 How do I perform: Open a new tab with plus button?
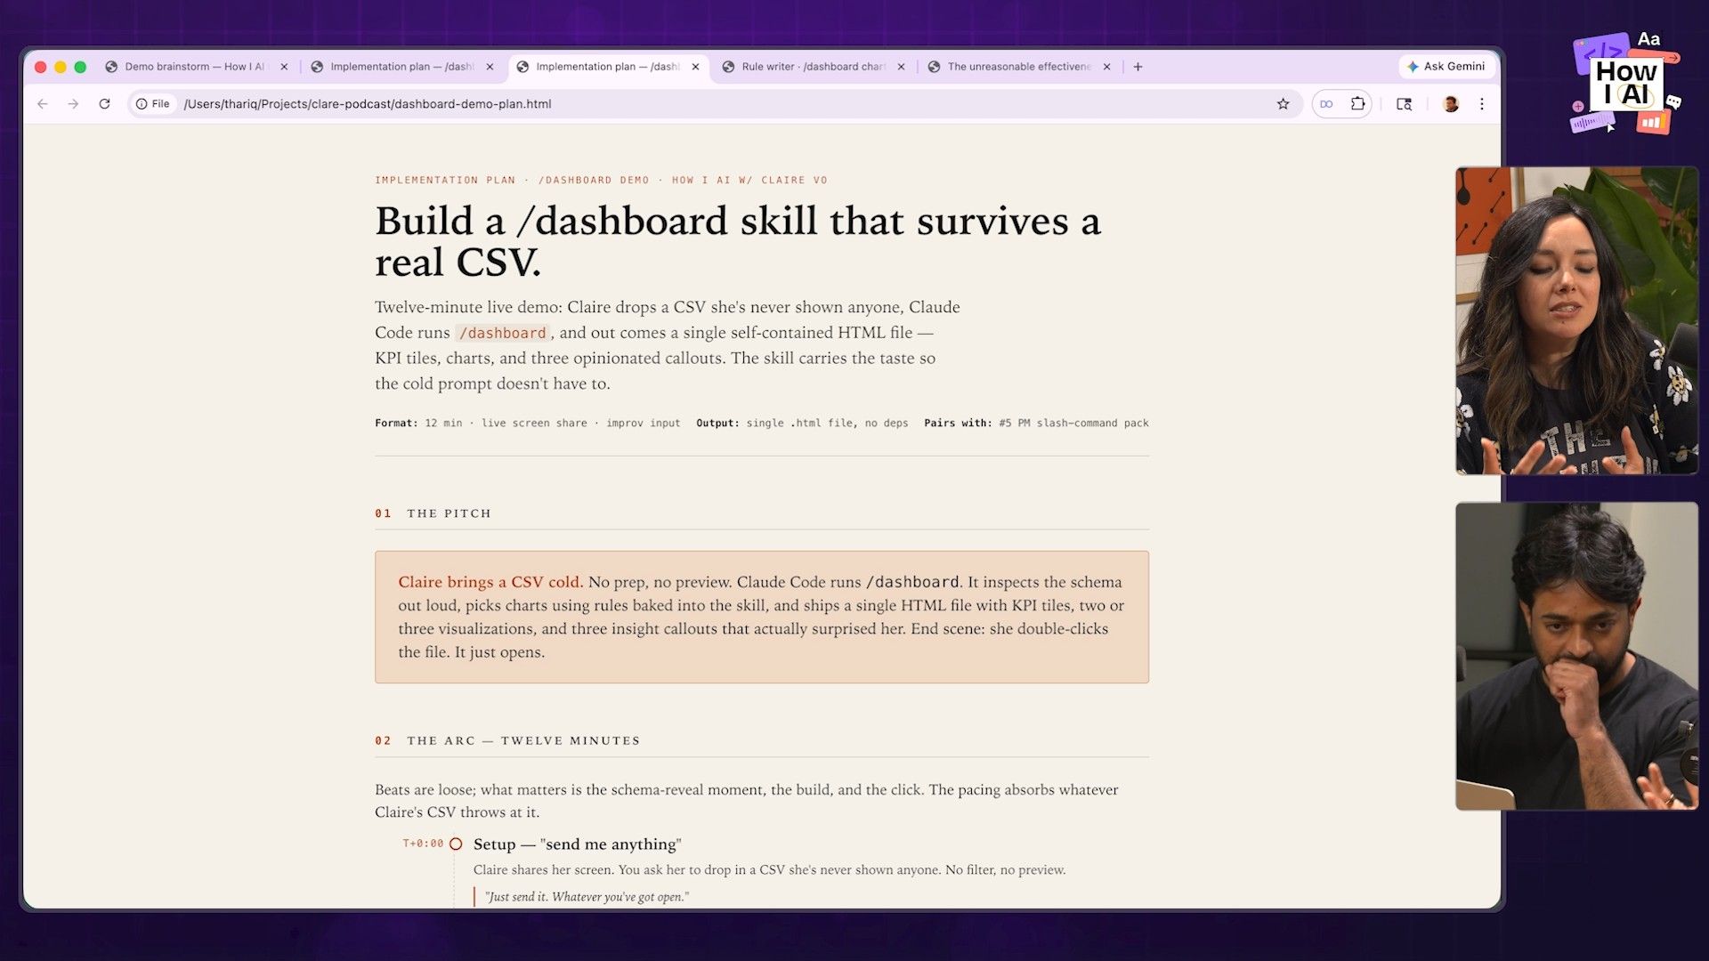point(1138,67)
